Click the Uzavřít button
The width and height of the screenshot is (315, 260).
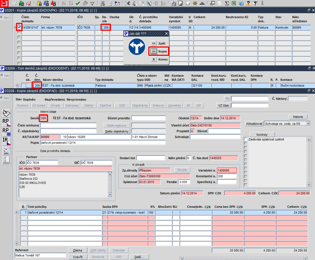(x=77, y=257)
